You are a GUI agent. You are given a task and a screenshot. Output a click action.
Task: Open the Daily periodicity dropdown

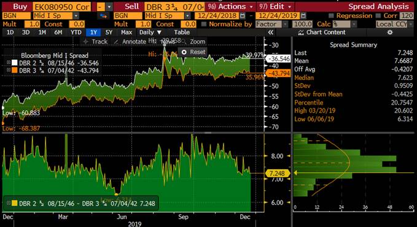(x=150, y=33)
